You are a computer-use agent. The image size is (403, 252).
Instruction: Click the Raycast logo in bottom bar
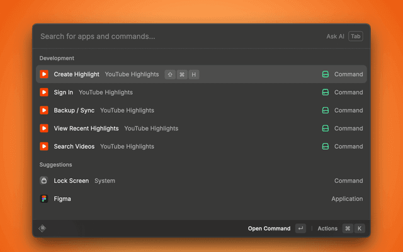click(x=43, y=229)
